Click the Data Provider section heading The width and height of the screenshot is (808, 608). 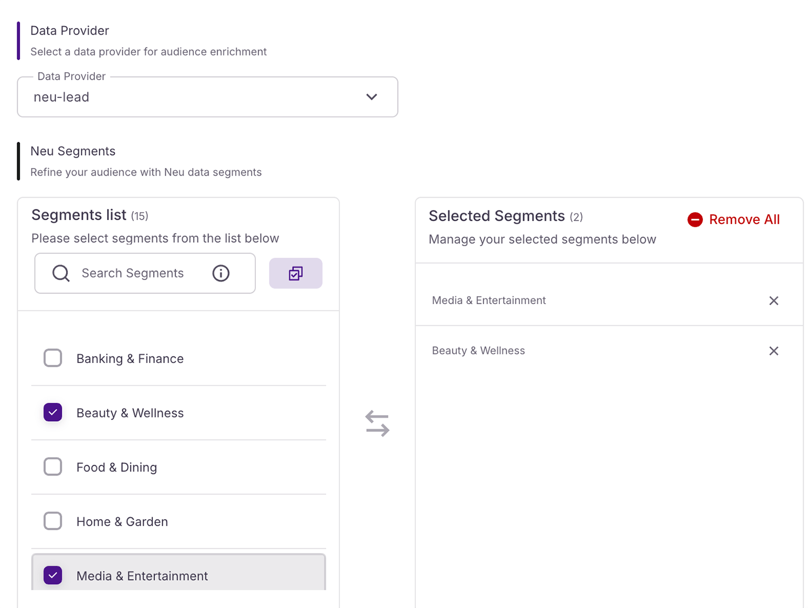[69, 30]
